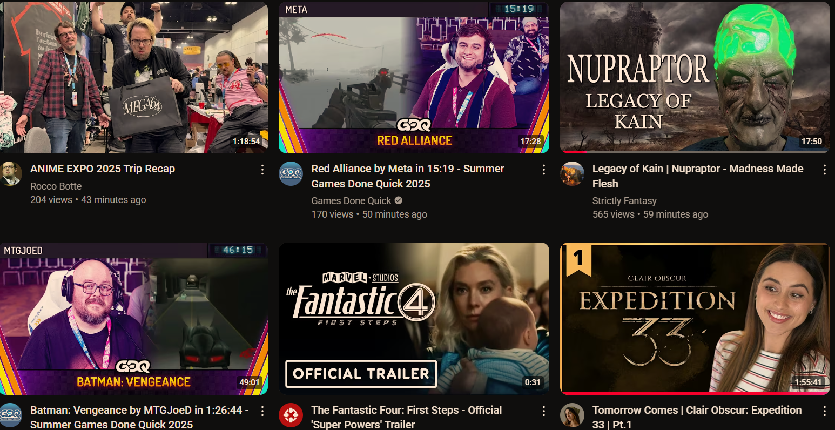Play the Batman: Vengeance GDQ thumbnail

[x=134, y=319]
